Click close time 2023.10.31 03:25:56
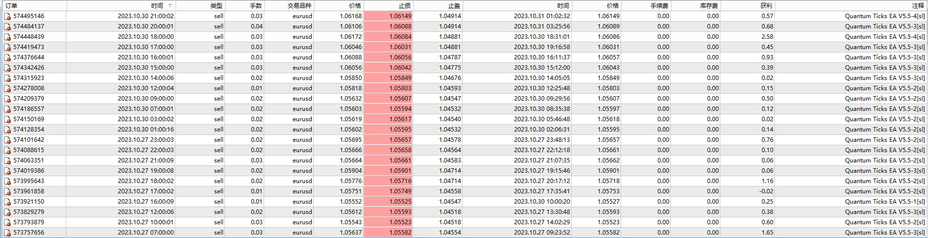This screenshot has height=238, width=928. [x=542, y=26]
